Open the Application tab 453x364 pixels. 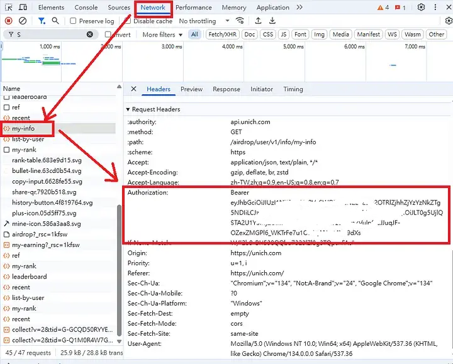(x=272, y=8)
